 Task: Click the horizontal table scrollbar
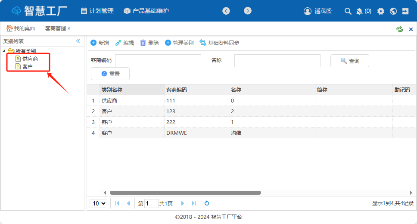pyautogui.click(x=185, y=193)
